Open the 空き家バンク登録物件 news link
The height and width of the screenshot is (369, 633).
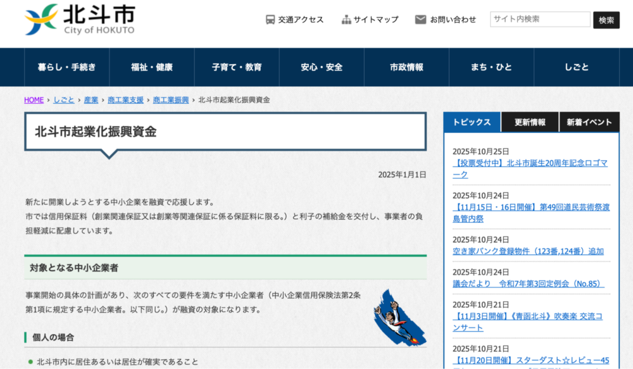[x=528, y=251]
